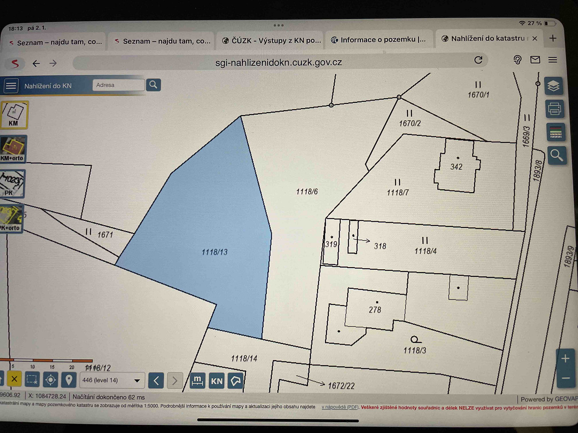Open the layers panel icon

tap(554, 86)
